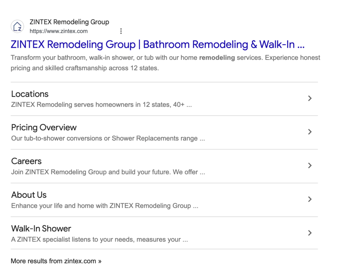
Task: Click the ZINTEX Remodeling Group site name
Action: [x=69, y=22]
